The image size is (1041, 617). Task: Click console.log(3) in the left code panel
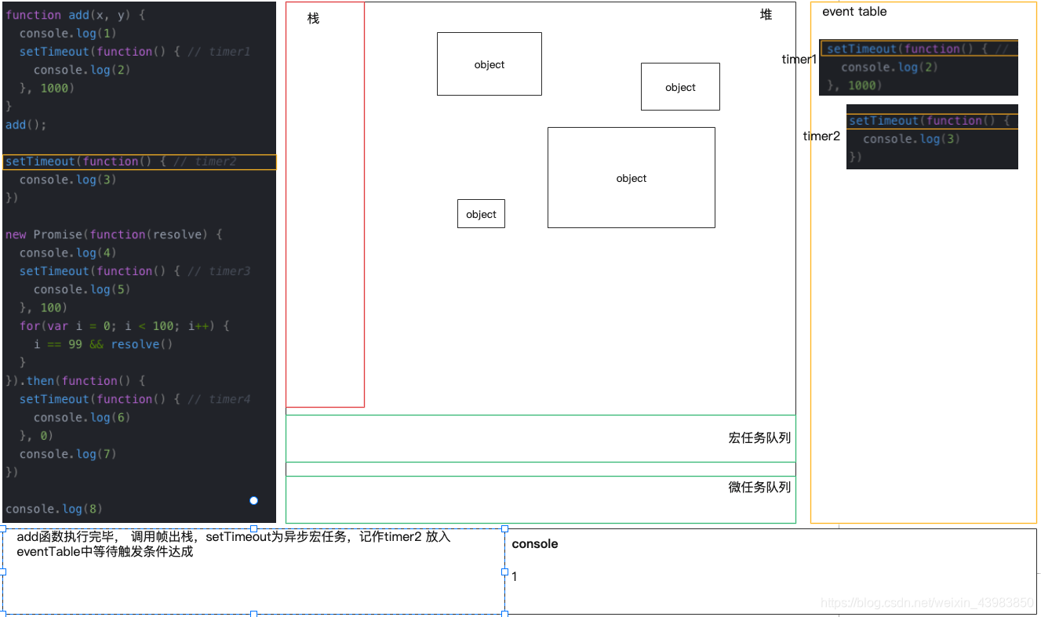[67, 180]
